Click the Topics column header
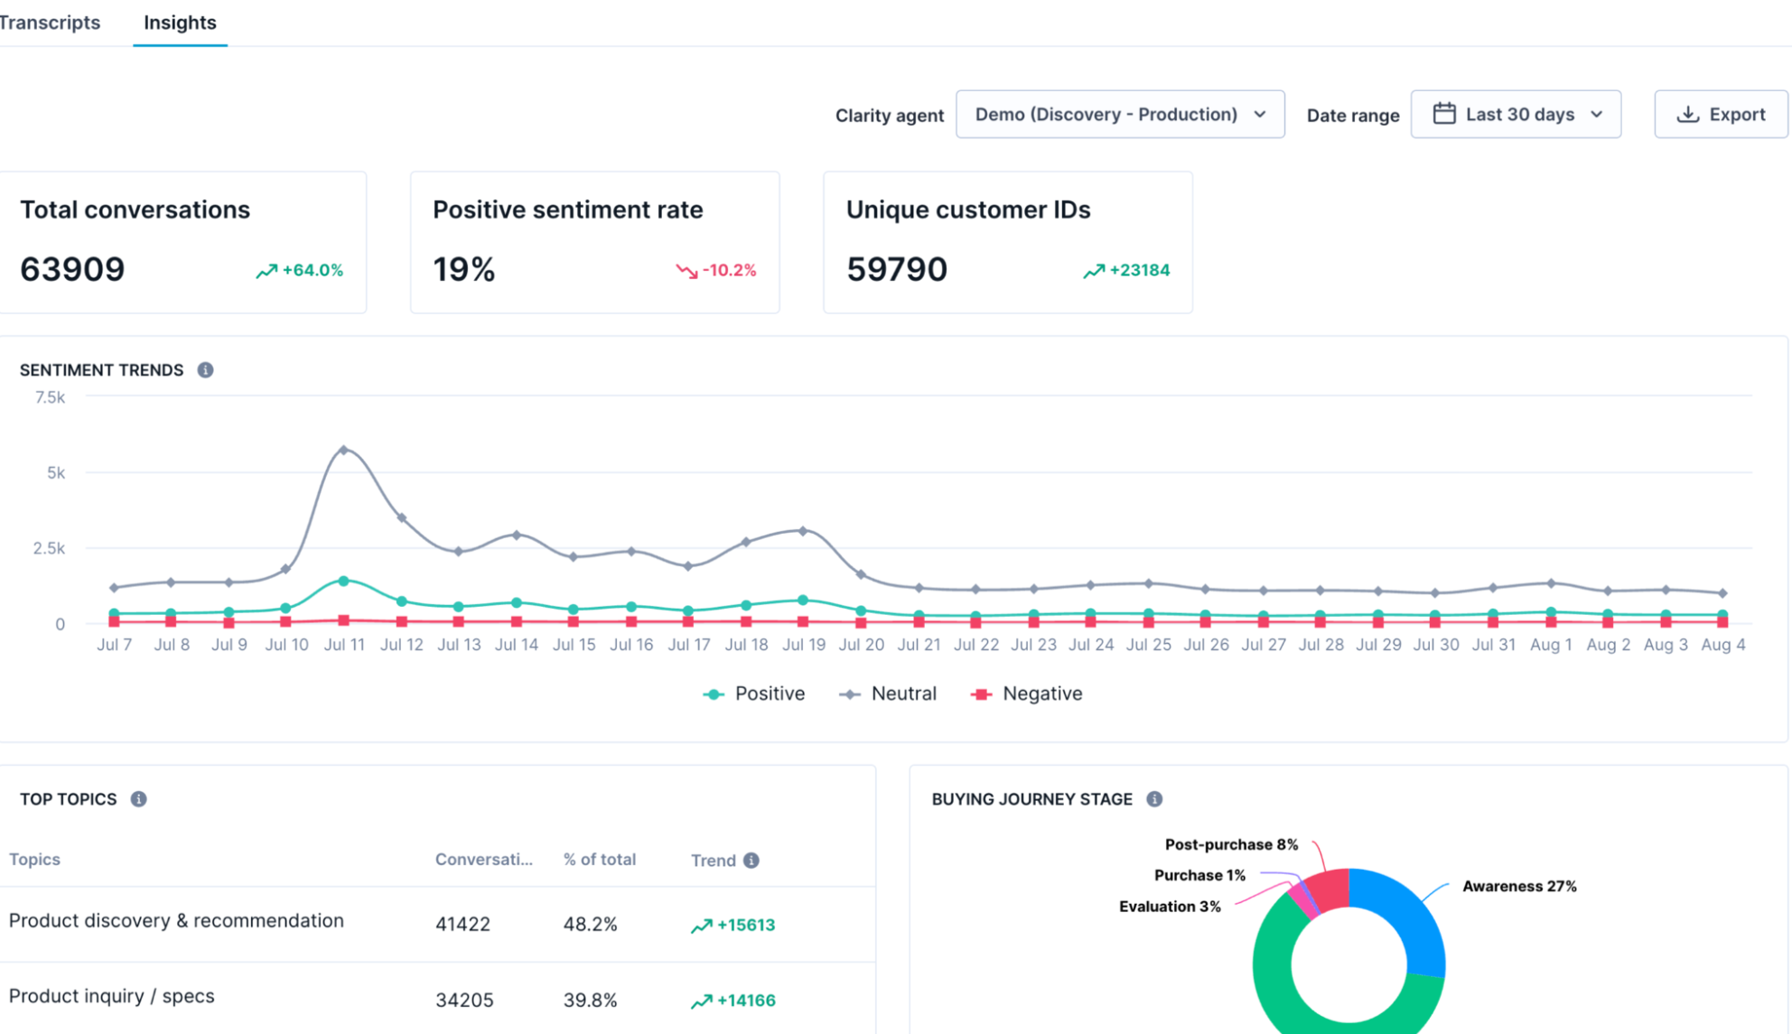This screenshot has height=1034, width=1792. point(34,860)
